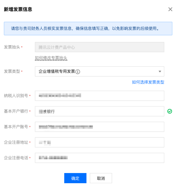Focus the 纳税人识别号 input field
178x185 pixels.
click(x=100, y=96)
